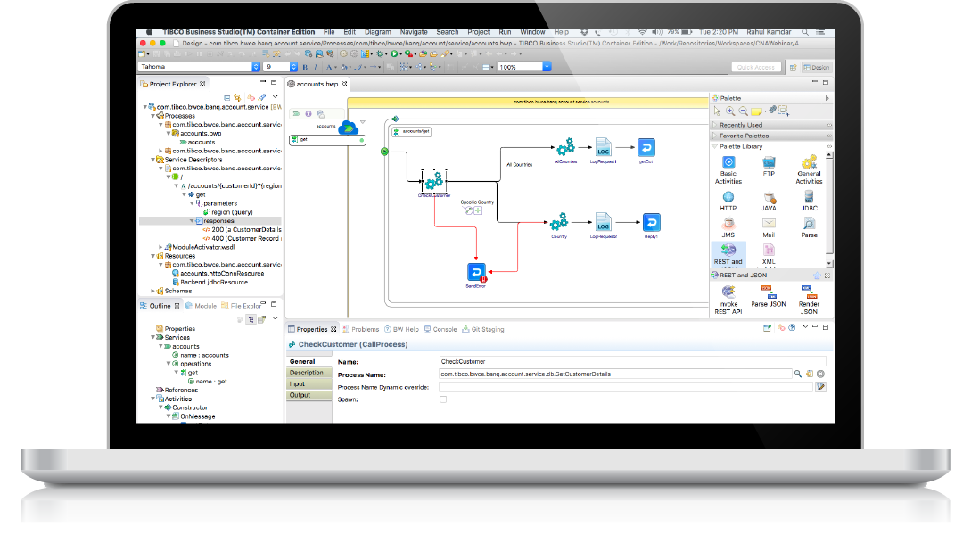Click process name search magnifier icon
Image resolution: width=963 pixels, height=535 pixels.
tap(798, 374)
